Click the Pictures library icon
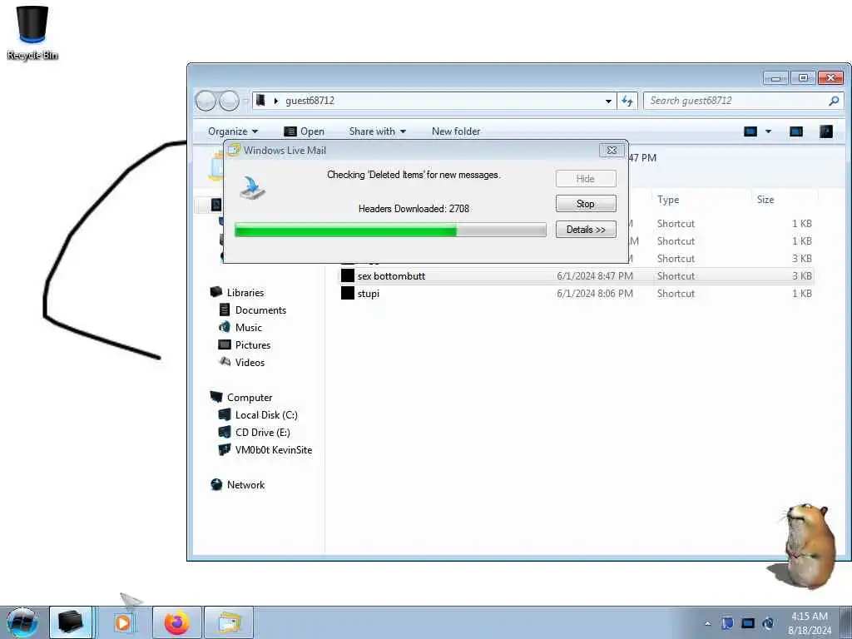Viewport: 852px width, 639px height. pyautogui.click(x=224, y=344)
